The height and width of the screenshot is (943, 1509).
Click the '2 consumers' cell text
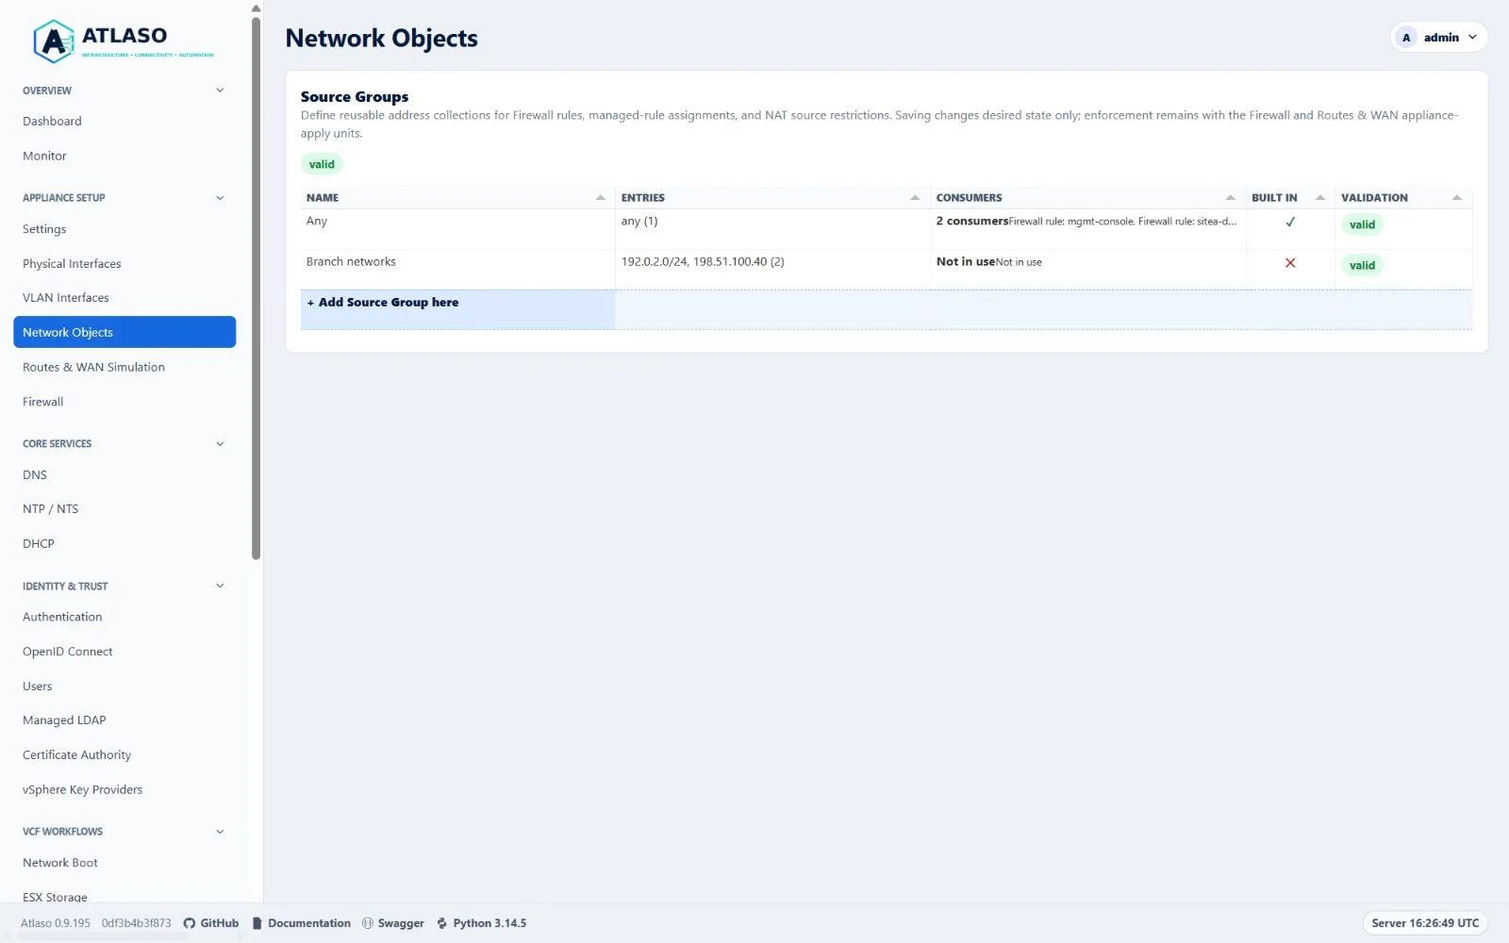coord(972,222)
